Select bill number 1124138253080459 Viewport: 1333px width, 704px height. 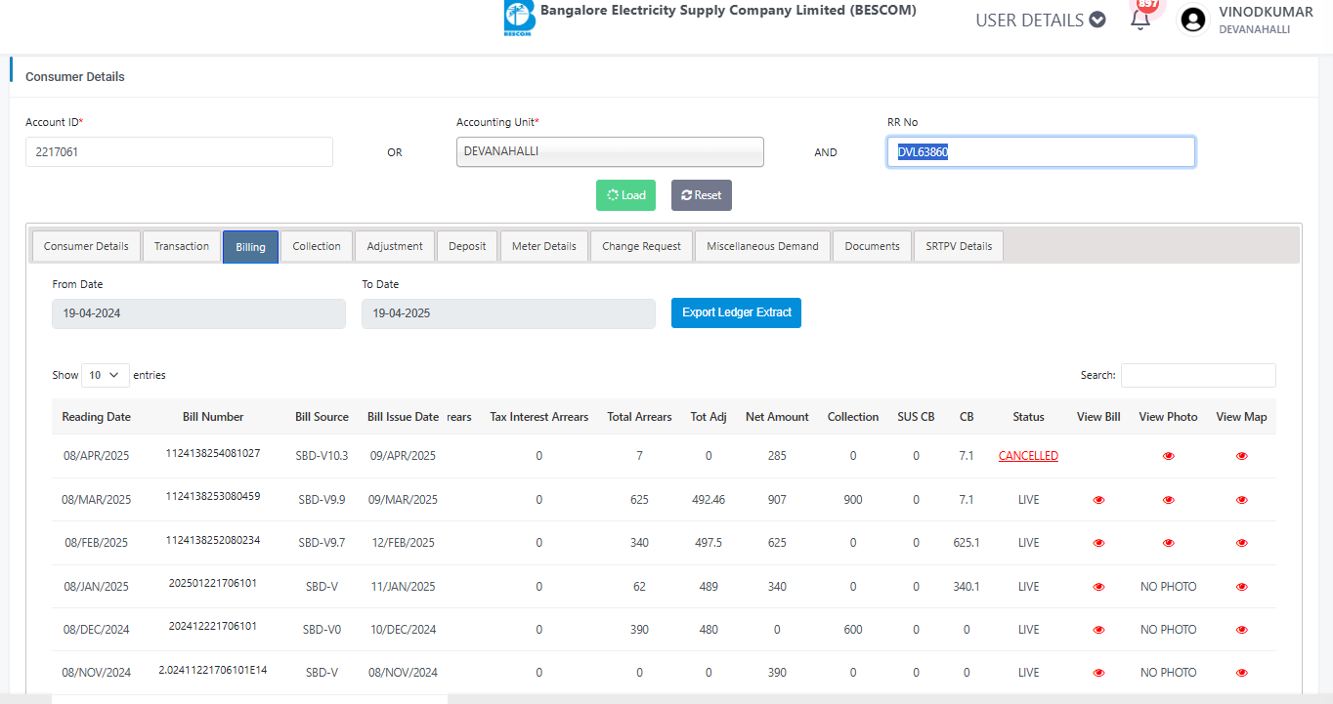(x=213, y=496)
